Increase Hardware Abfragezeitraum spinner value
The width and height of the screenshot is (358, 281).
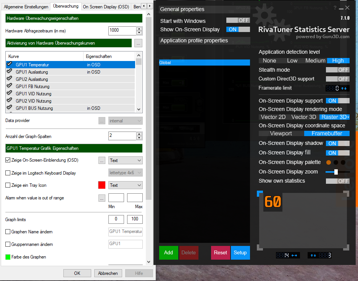(139, 29)
